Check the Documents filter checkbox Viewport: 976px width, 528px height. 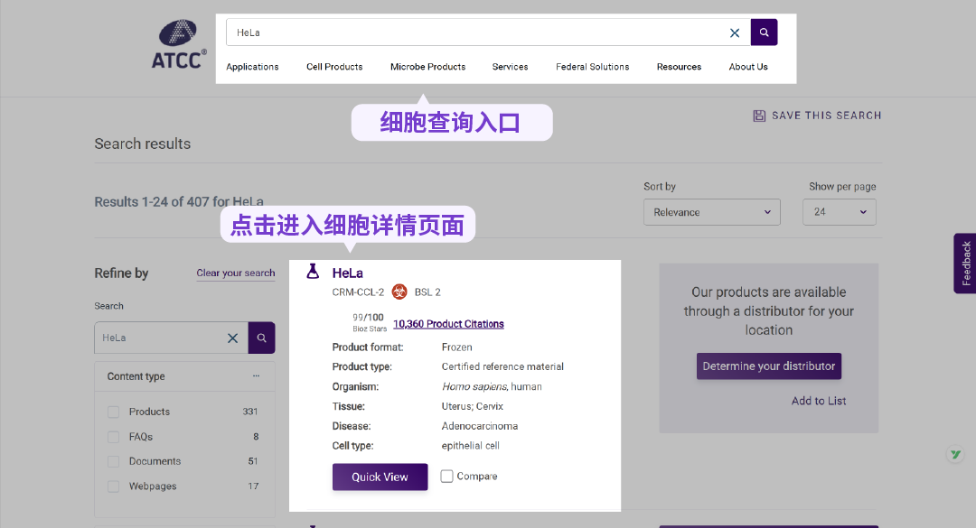[113, 461]
